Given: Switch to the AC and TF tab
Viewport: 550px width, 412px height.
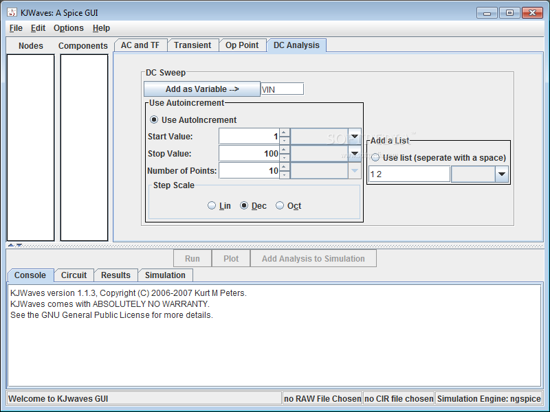Looking at the screenshot, I should coord(140,45).
